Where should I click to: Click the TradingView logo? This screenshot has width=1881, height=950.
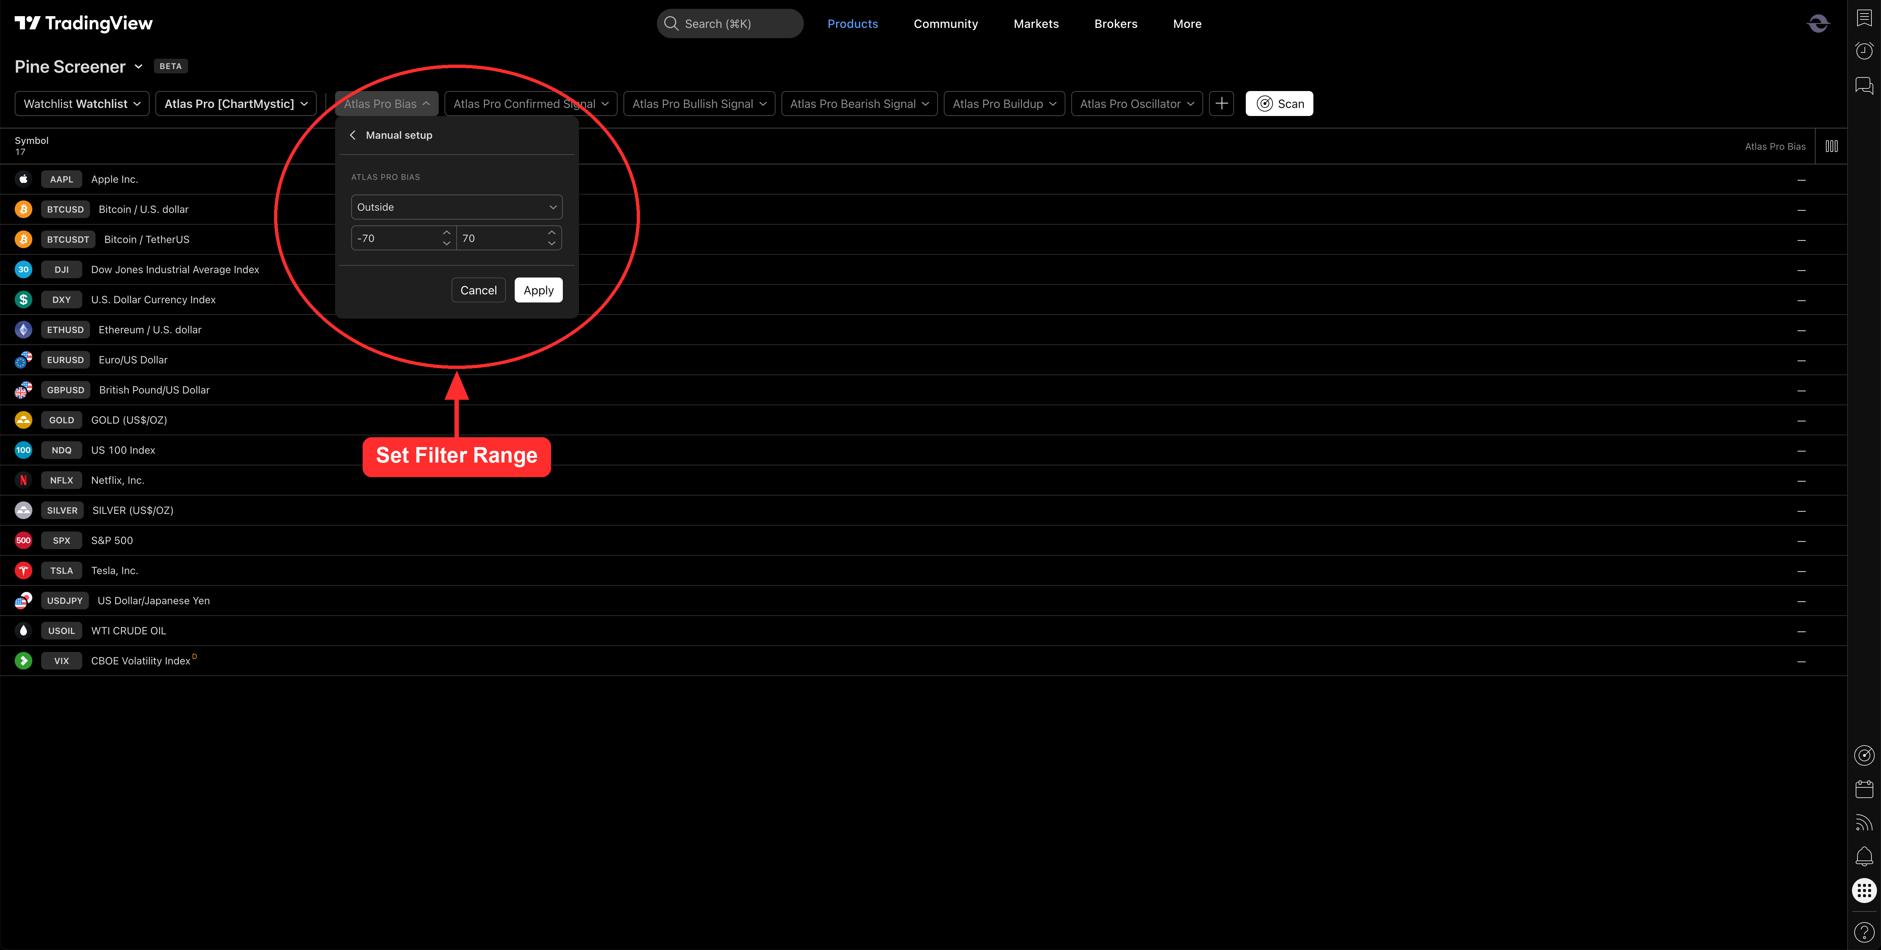[x=84, y=23]
